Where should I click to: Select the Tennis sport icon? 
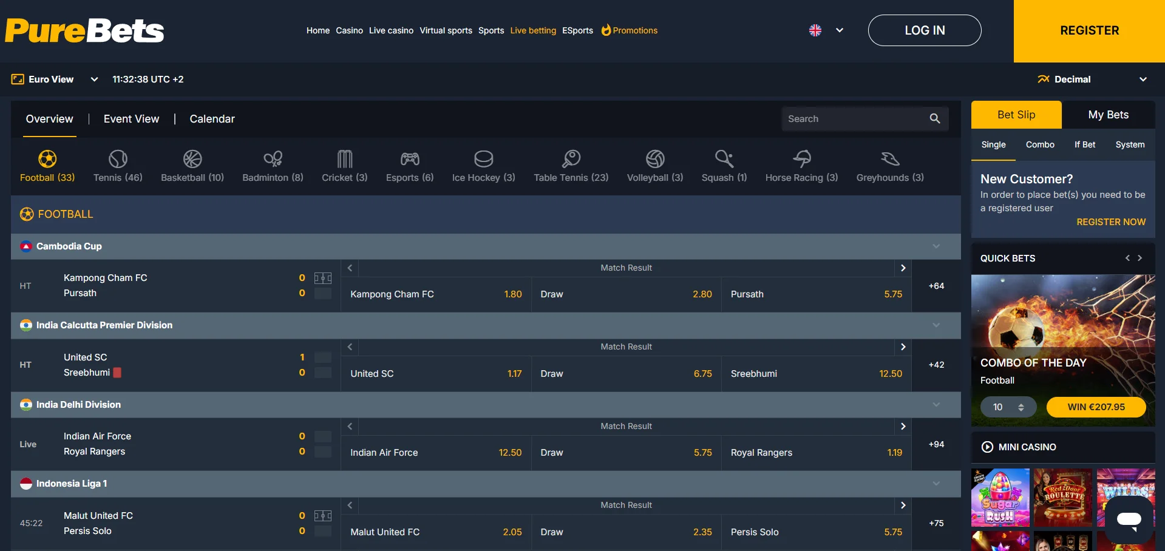coord(118,159)
